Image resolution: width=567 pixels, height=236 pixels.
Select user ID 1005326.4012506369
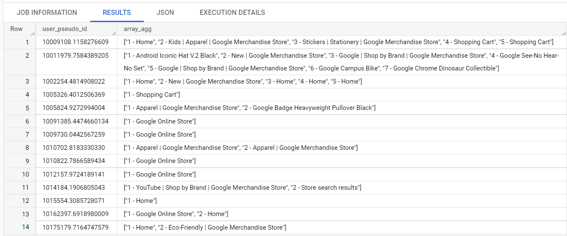74,95
